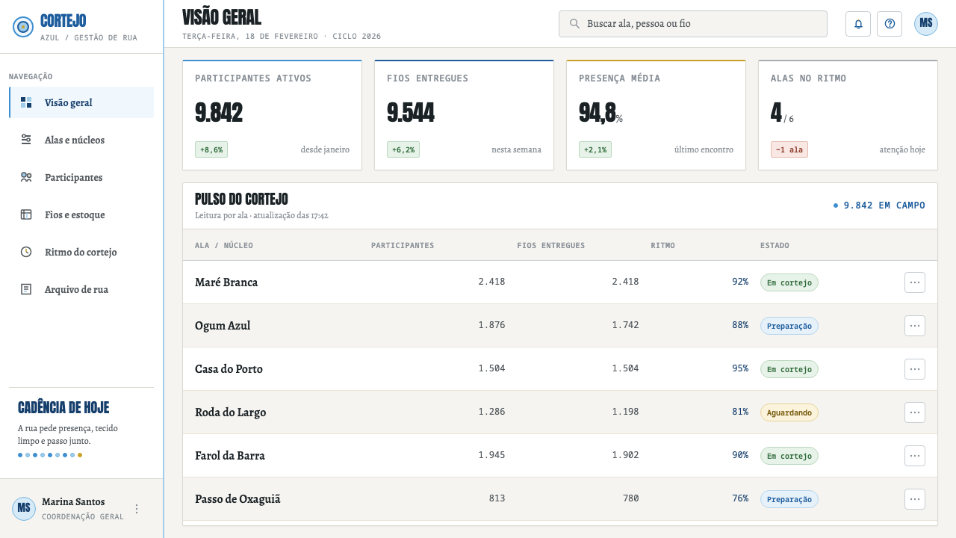This screenshot has height=538, width=956.
Task: Open Arquivo de rua page
Action: [x=81, y=289]
